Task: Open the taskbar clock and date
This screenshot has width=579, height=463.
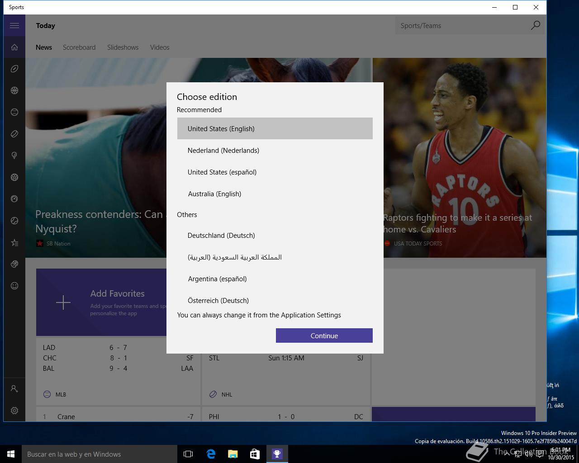Action: (561, 454)
